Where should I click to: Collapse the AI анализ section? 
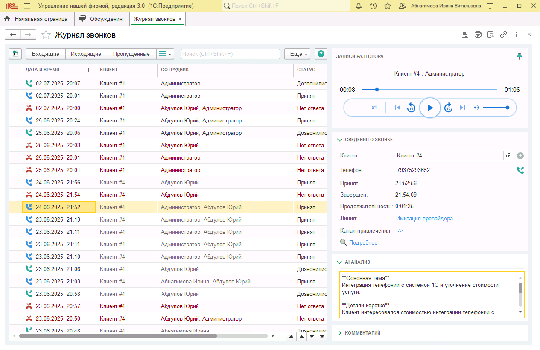pyautogui.click(x=357, y=262)
